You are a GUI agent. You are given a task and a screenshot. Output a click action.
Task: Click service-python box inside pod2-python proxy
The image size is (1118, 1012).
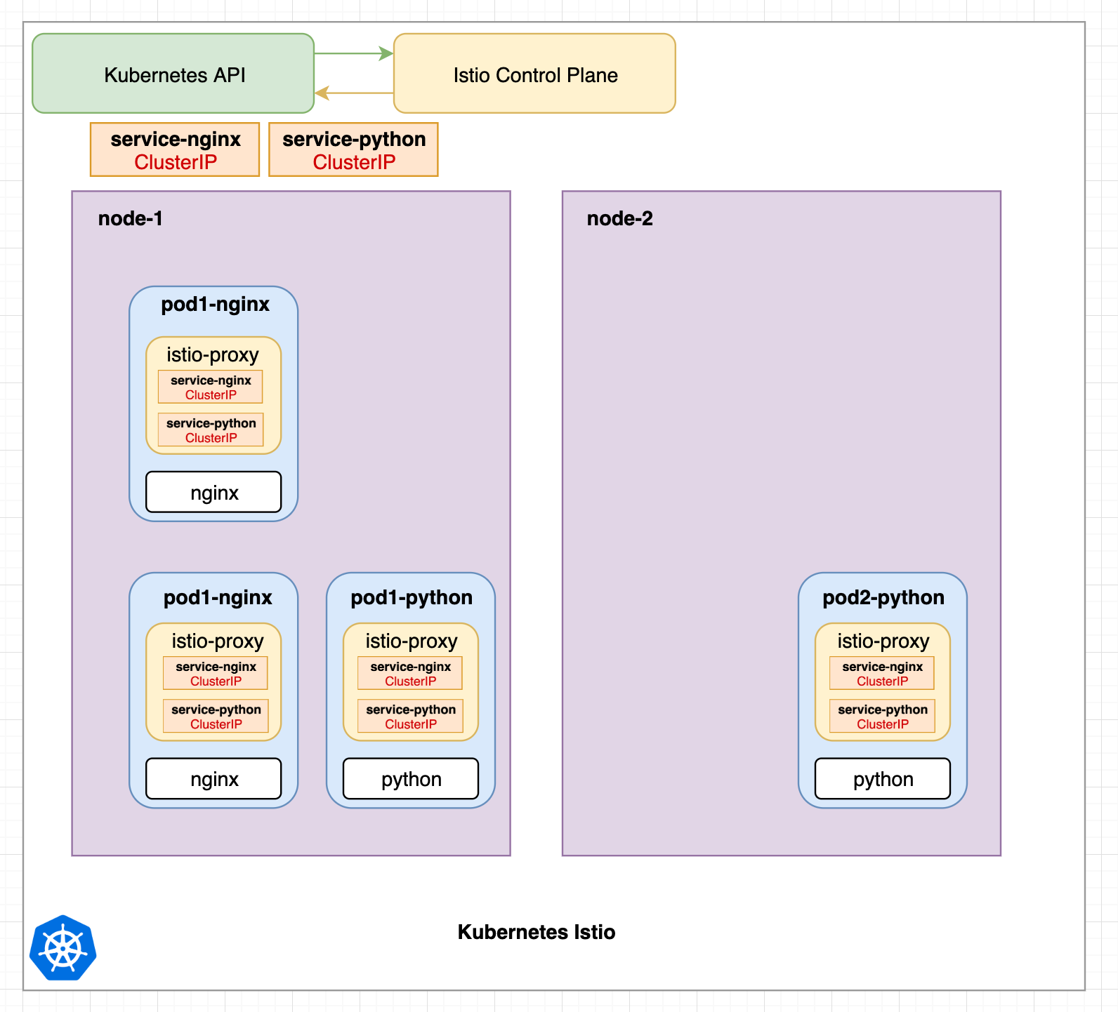pyautogui.click(x=882, y=716)
